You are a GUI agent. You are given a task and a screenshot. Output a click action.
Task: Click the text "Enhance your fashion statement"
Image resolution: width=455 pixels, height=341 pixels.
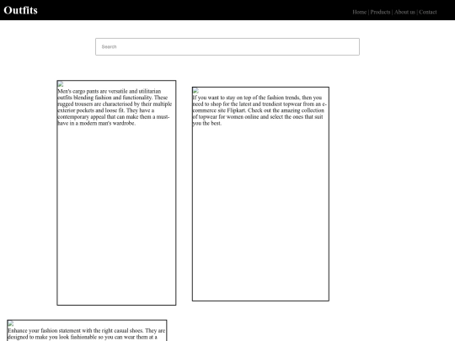[44, 331]
